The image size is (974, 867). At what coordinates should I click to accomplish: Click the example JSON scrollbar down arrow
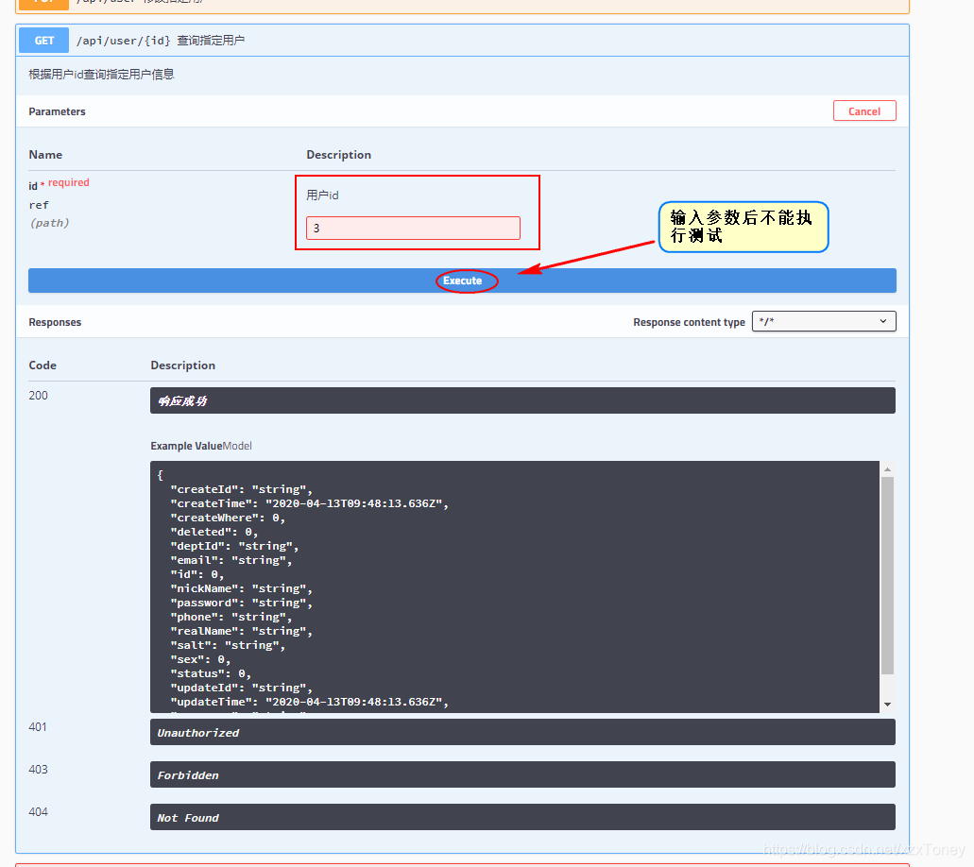(888, 705)
